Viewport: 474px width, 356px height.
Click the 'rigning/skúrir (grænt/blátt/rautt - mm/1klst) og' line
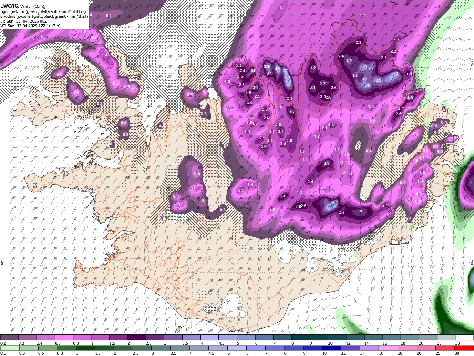[43, 11]
